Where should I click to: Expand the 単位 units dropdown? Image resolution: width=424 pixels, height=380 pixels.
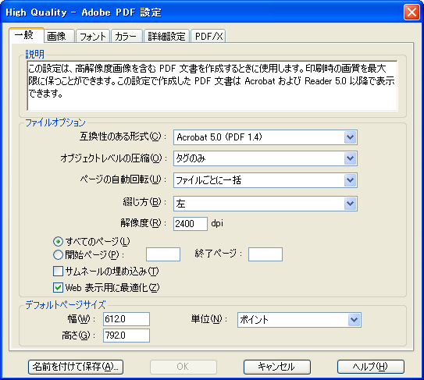(299, 320)
